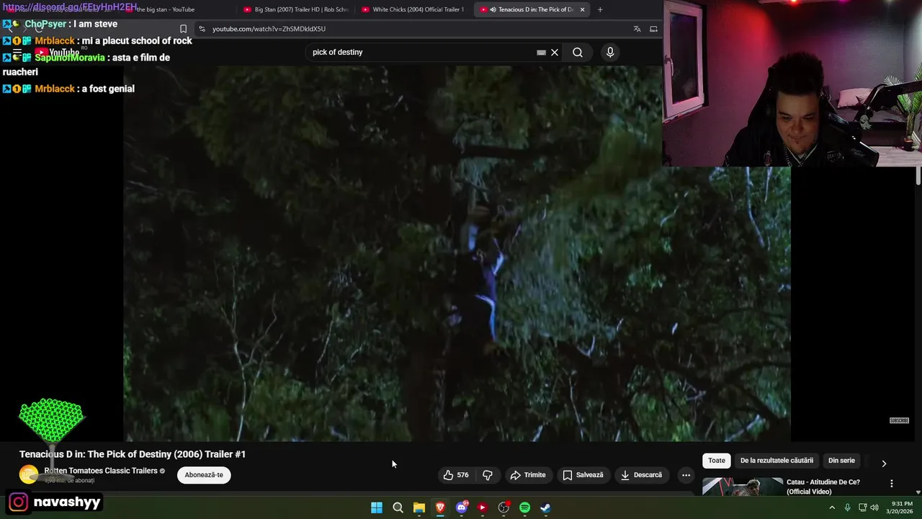This screenshot has width=922, height=519.
Task: Open Catau - Atitudine De Ce? video title
Action: pyautogui.click(x=823, y=487)
